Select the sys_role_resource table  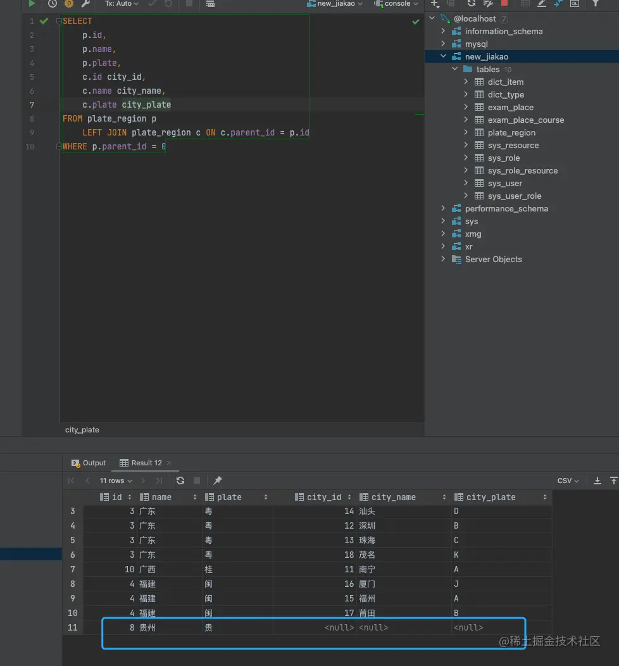523,171
